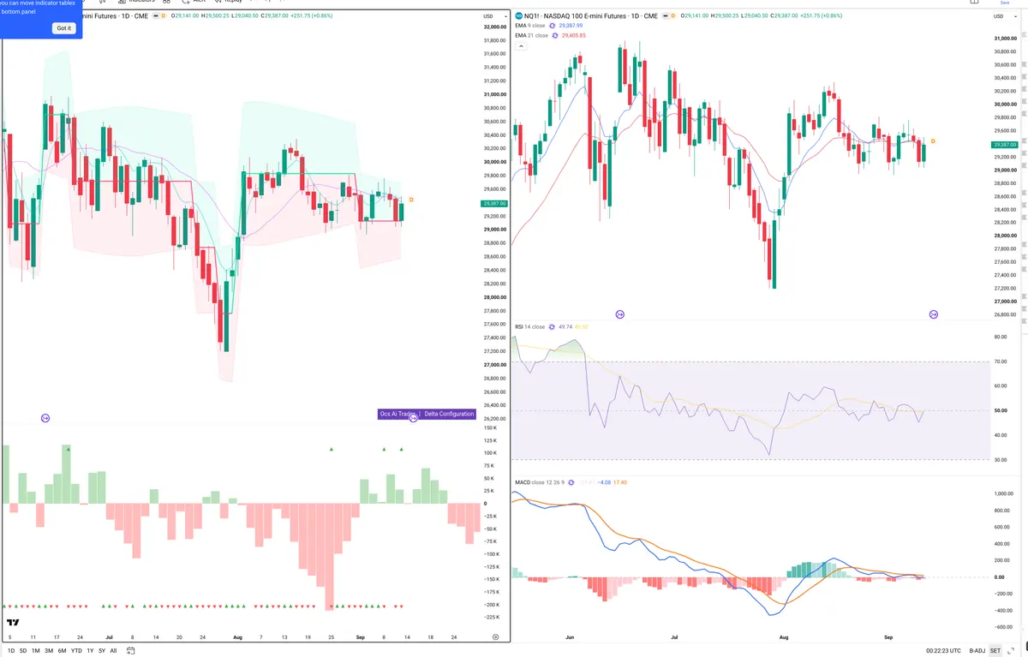1028x657 pixels.
Task: Select the 5D time range
Action: tap(24, 651)
